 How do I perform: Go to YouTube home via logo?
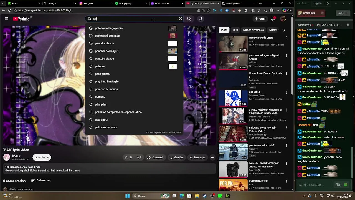point(21,19)
